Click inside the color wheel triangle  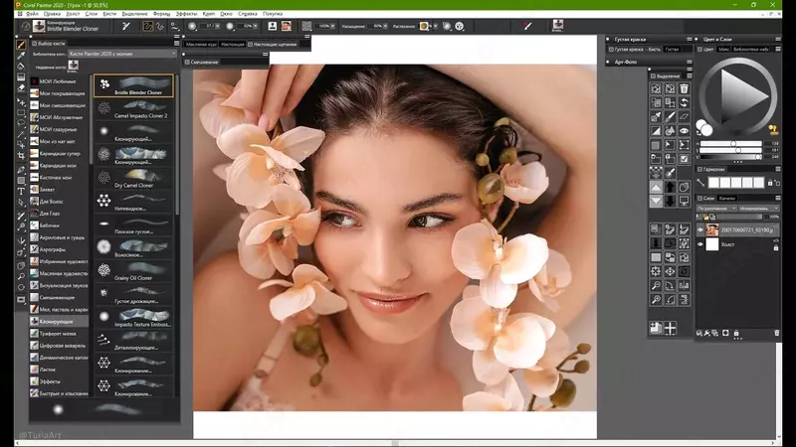pyautogui.click(x=740, y=95)
